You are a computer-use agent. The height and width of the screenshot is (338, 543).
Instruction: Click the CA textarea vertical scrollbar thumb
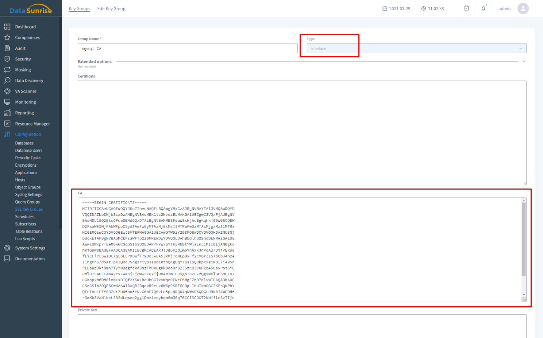pos(524,239)
